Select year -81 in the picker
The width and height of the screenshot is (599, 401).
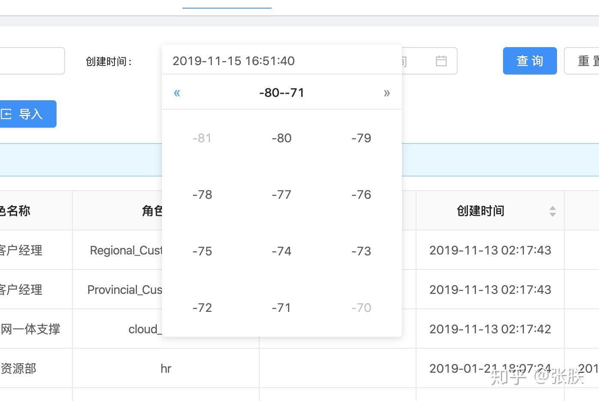(202, 138)
